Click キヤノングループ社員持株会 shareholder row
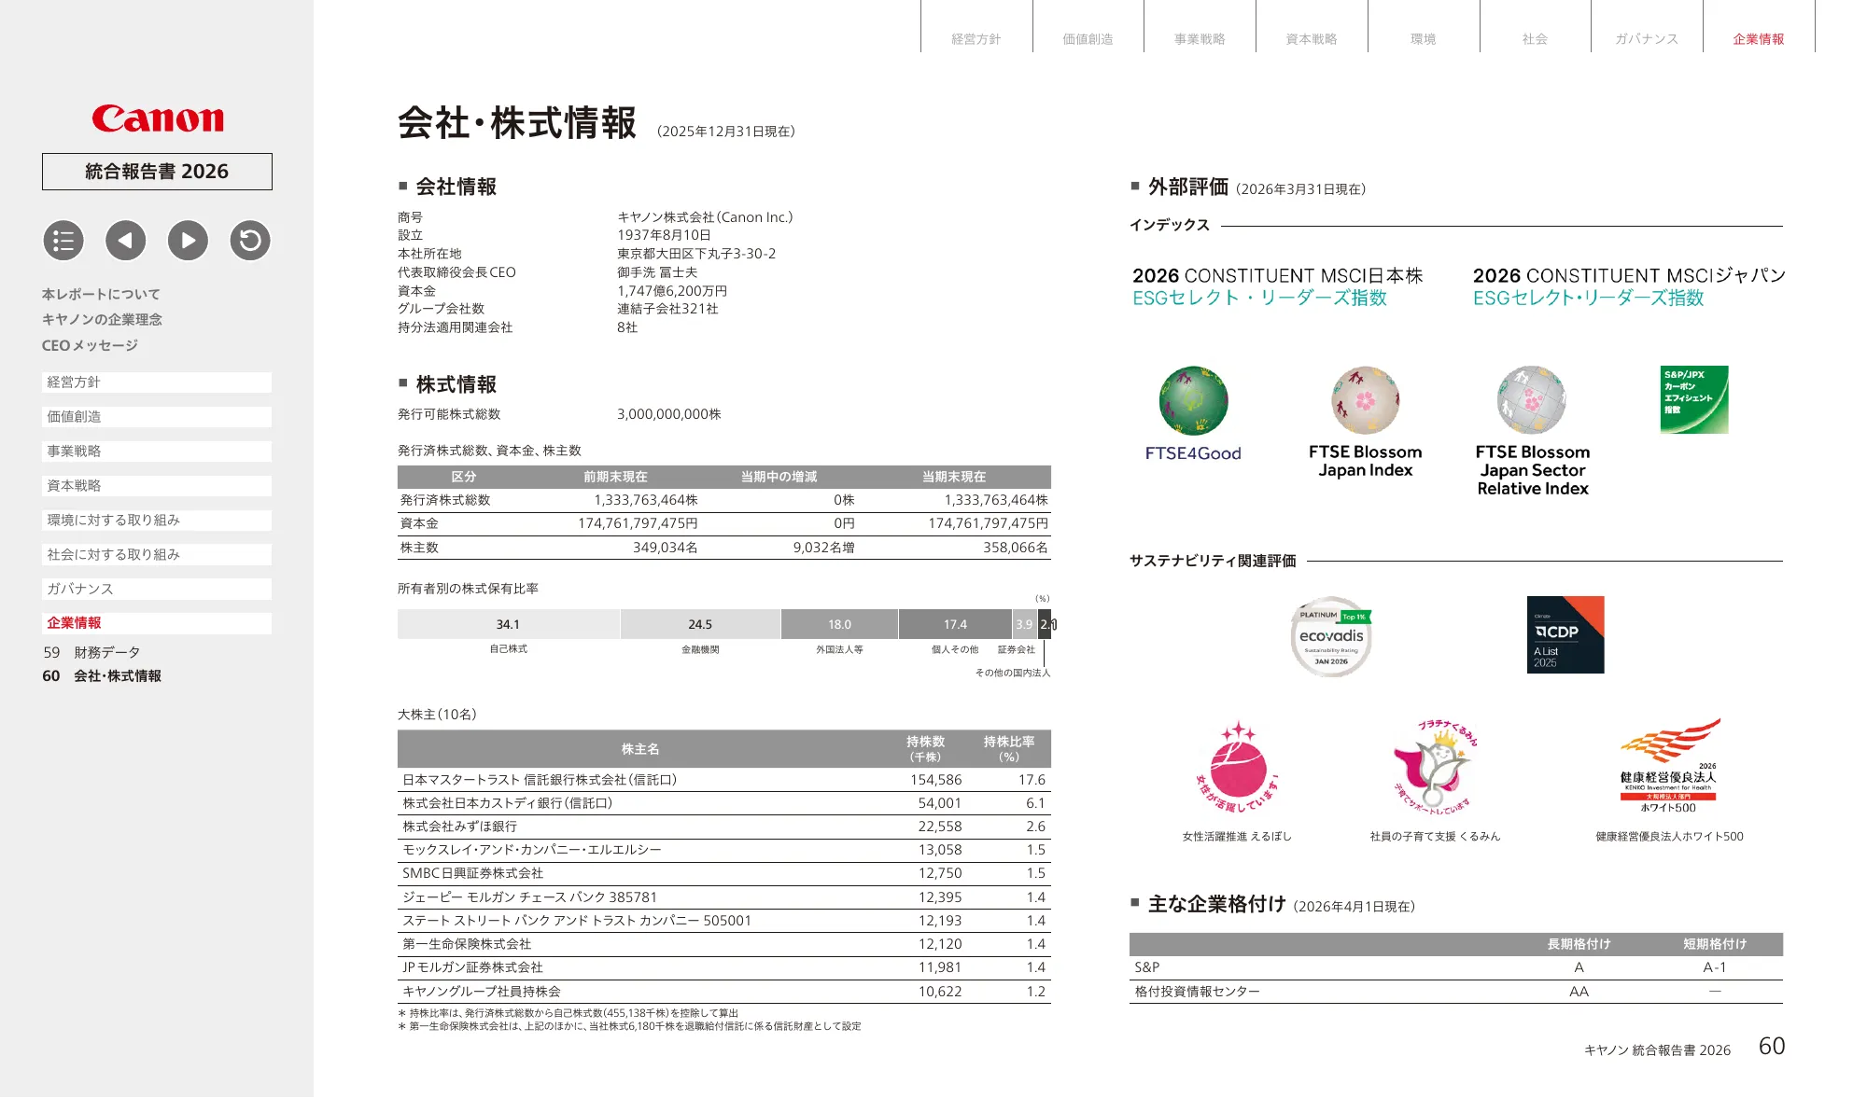 coord(724,992)
